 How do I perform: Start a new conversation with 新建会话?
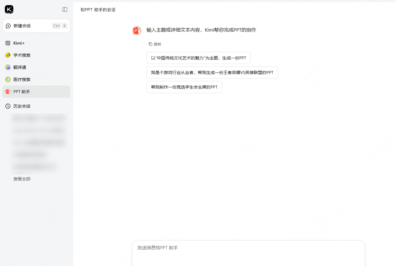point(36,26)
